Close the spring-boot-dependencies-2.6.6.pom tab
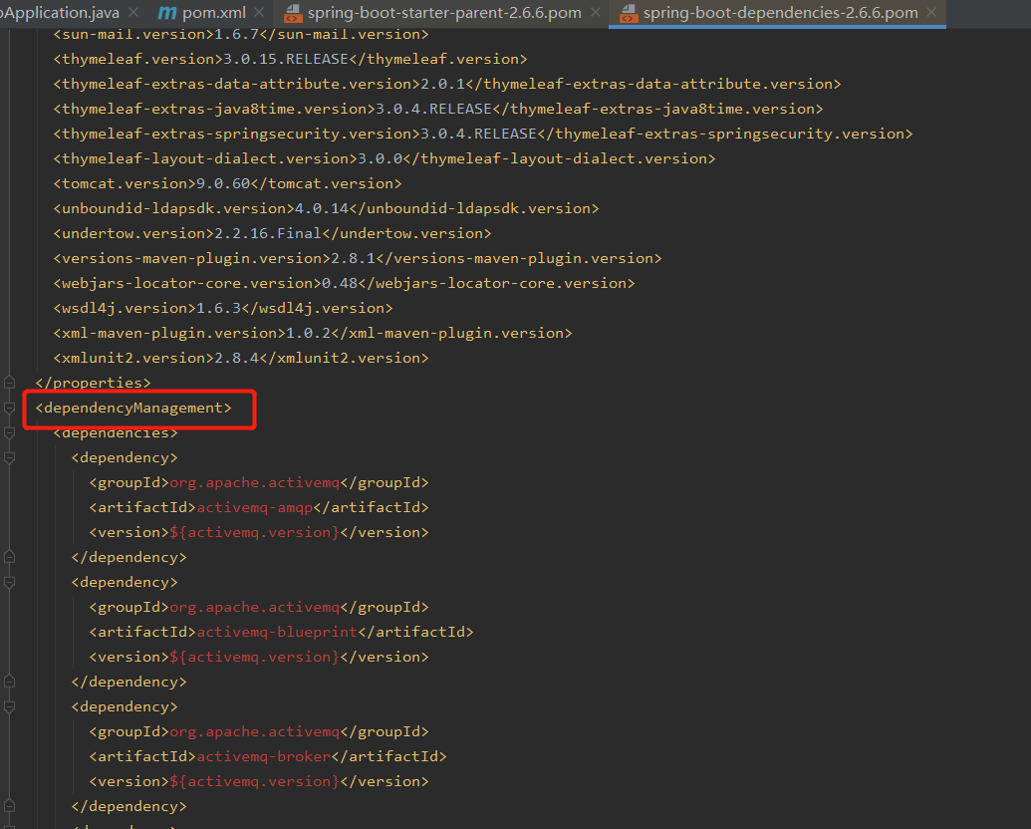Screen dimensions: 1031x829 [931, 13]
